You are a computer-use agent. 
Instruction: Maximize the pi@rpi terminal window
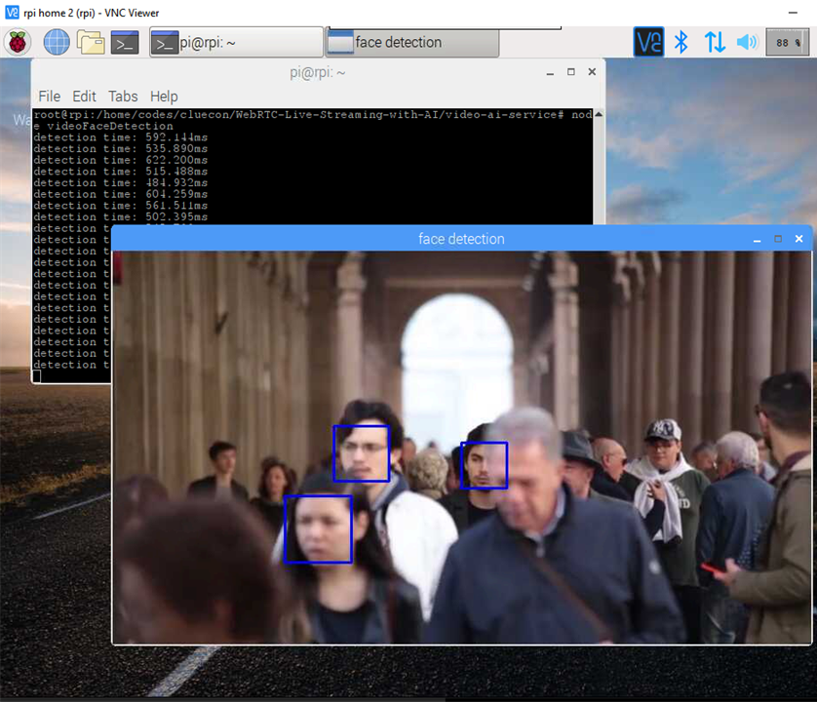pyautogui.click(x=570, y=72)
